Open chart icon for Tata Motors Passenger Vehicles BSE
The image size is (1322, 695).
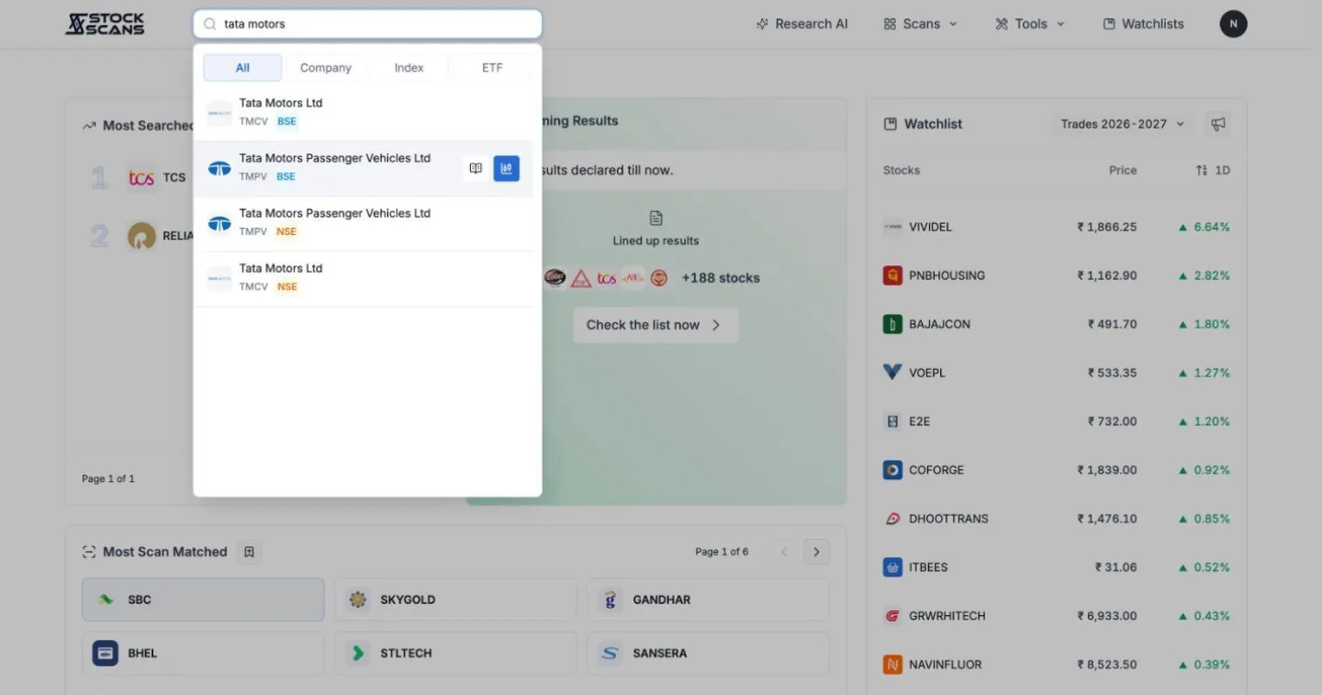point(507,168)
